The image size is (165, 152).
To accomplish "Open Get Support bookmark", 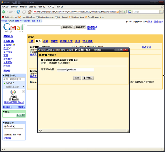I will point(62,17).
